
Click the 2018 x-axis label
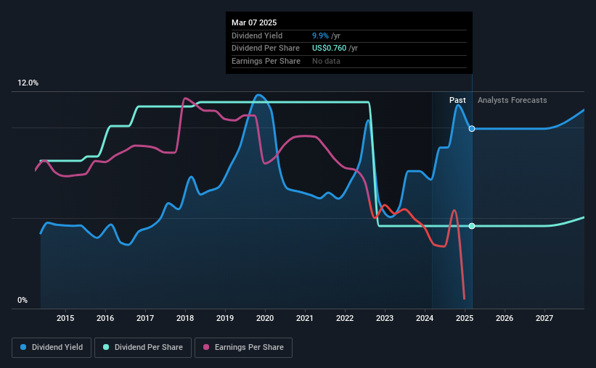(185, 318)
